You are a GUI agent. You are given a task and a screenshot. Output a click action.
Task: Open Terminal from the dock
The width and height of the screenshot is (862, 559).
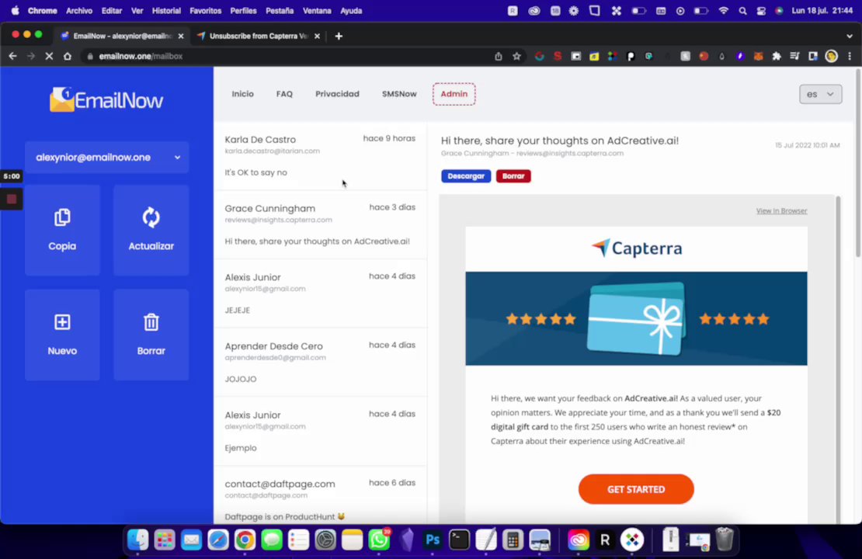pyautogui.click(x=459, y=540)
